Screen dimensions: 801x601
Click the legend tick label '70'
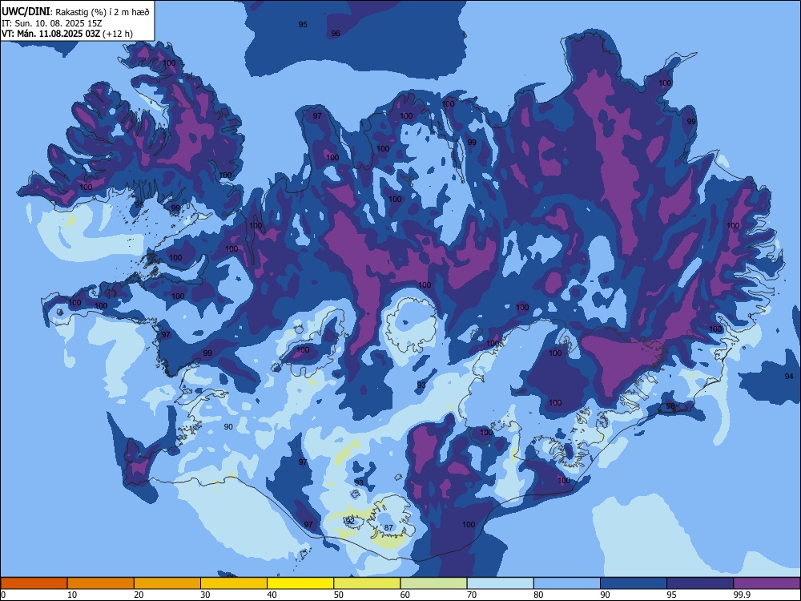[472, 595]
